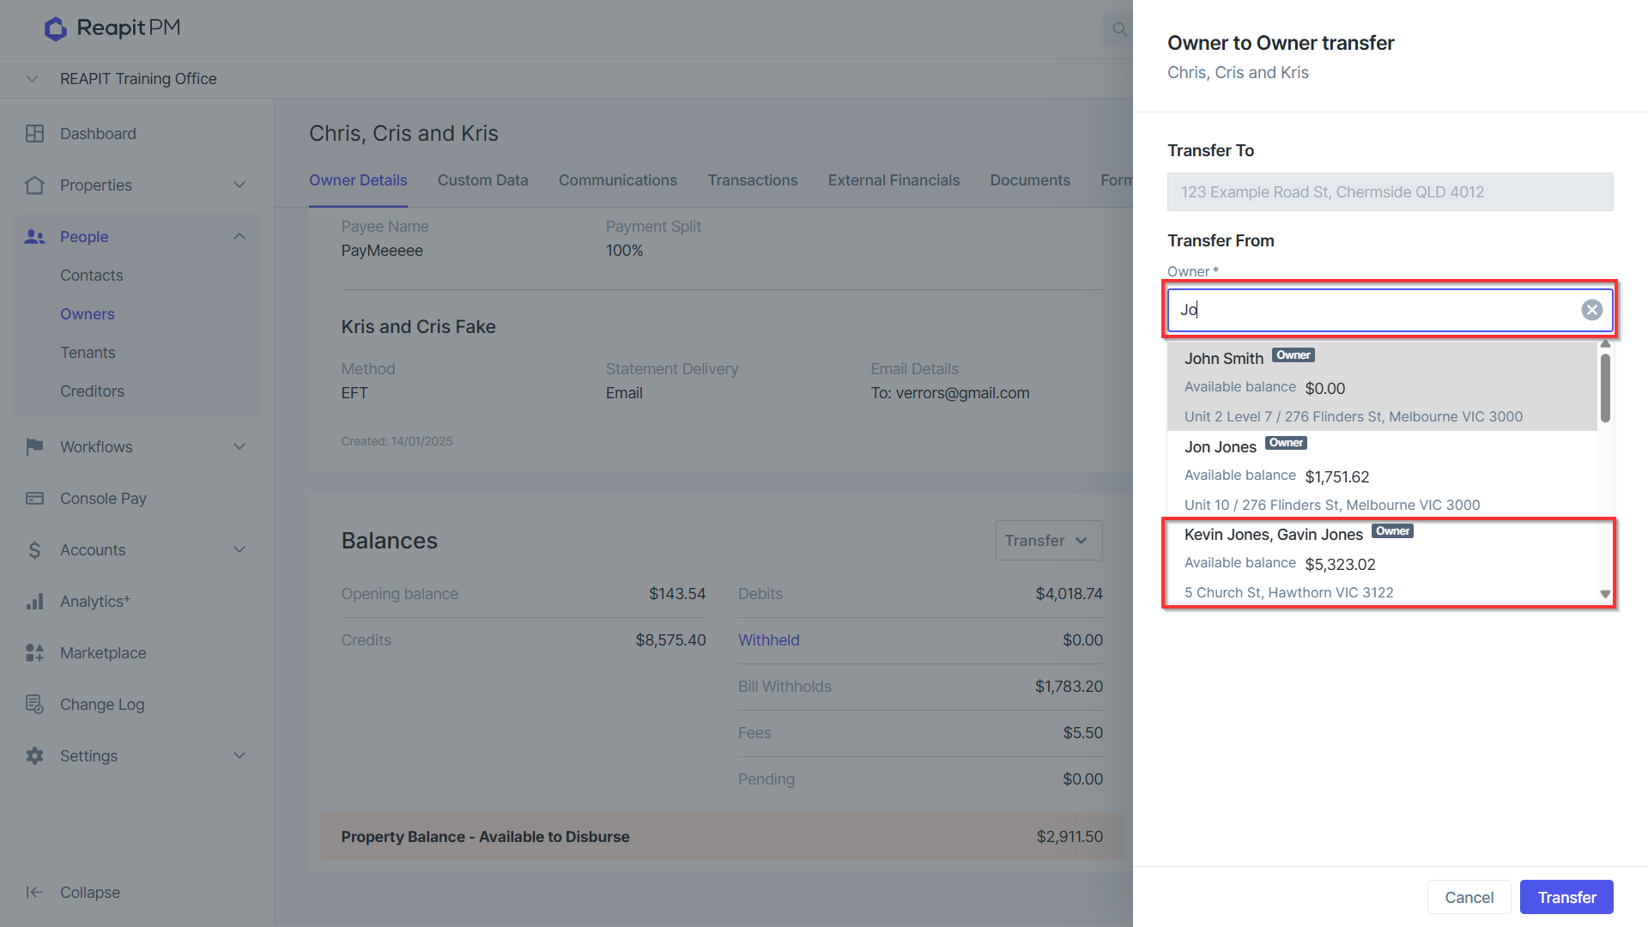Open the Documents tab
Screen dimensions: 1648x927
tap(1030, 180)
